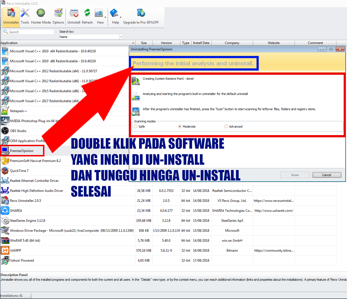Select OEM Application Profile row

pos(65,141)
